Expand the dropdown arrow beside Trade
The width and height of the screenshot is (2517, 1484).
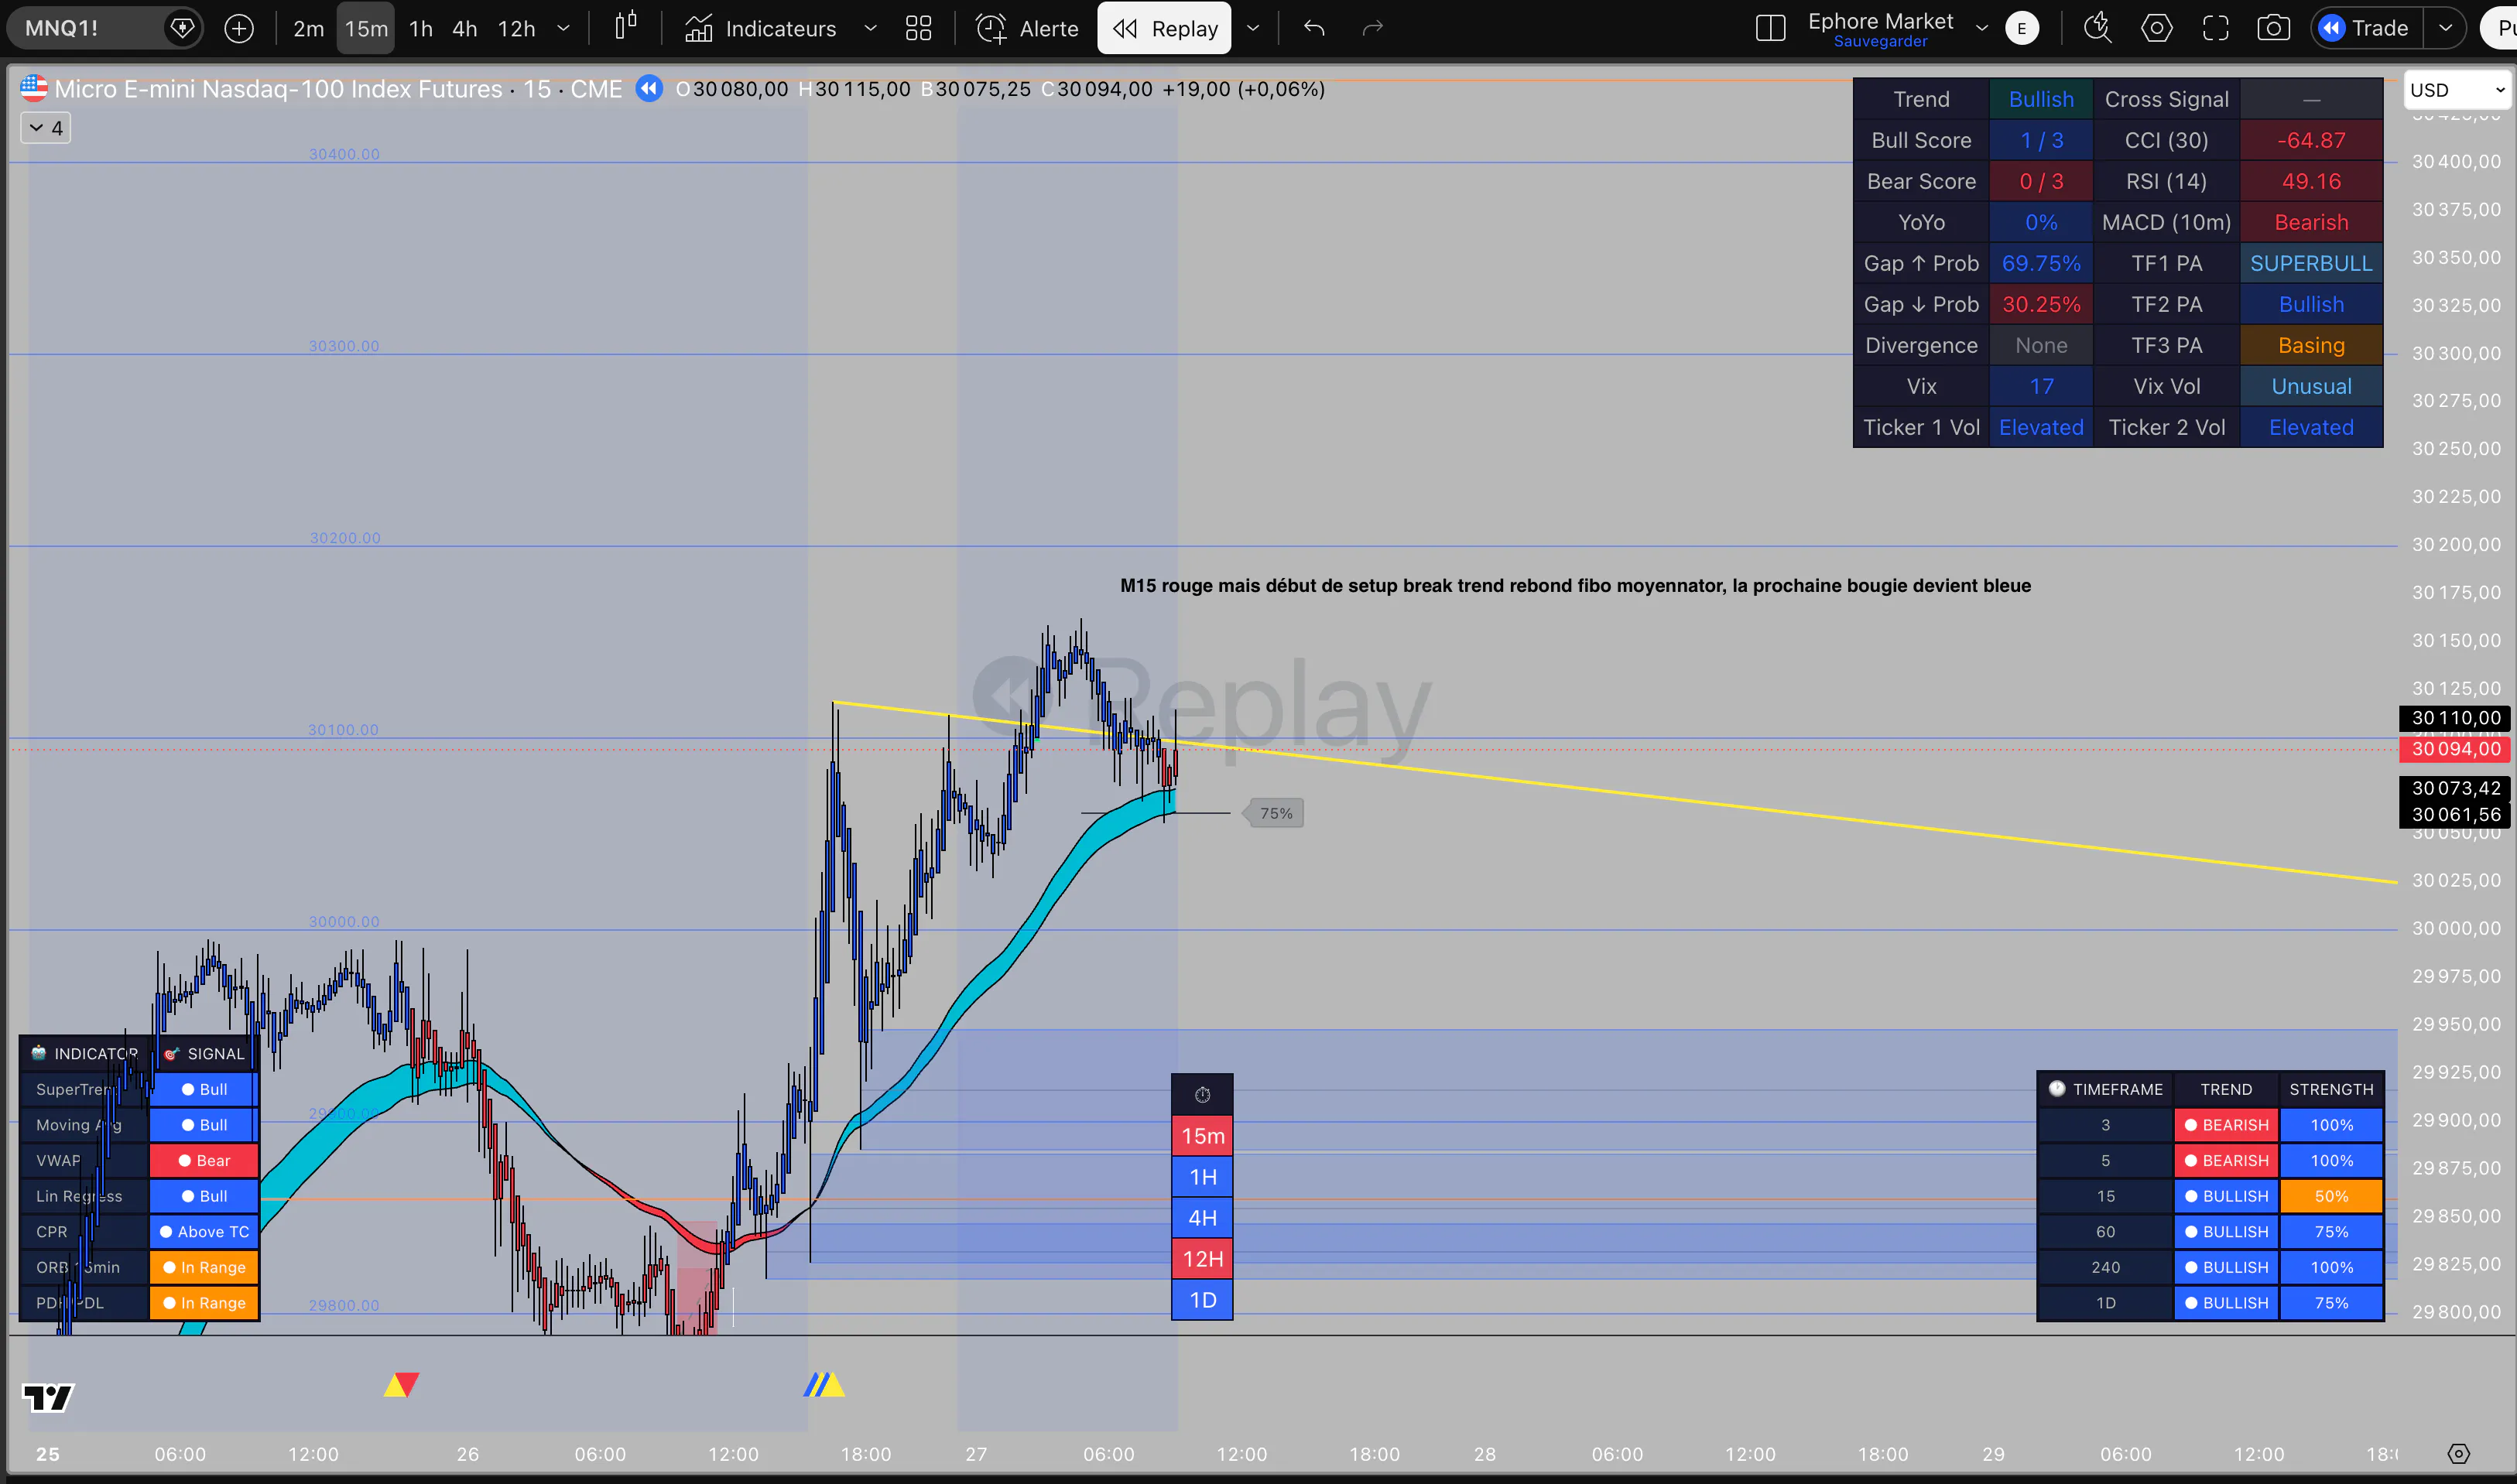tap(2445, 28)
